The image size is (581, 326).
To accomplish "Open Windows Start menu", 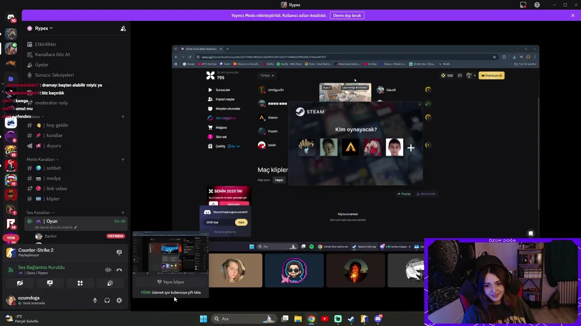I will [x=203, y=319].
